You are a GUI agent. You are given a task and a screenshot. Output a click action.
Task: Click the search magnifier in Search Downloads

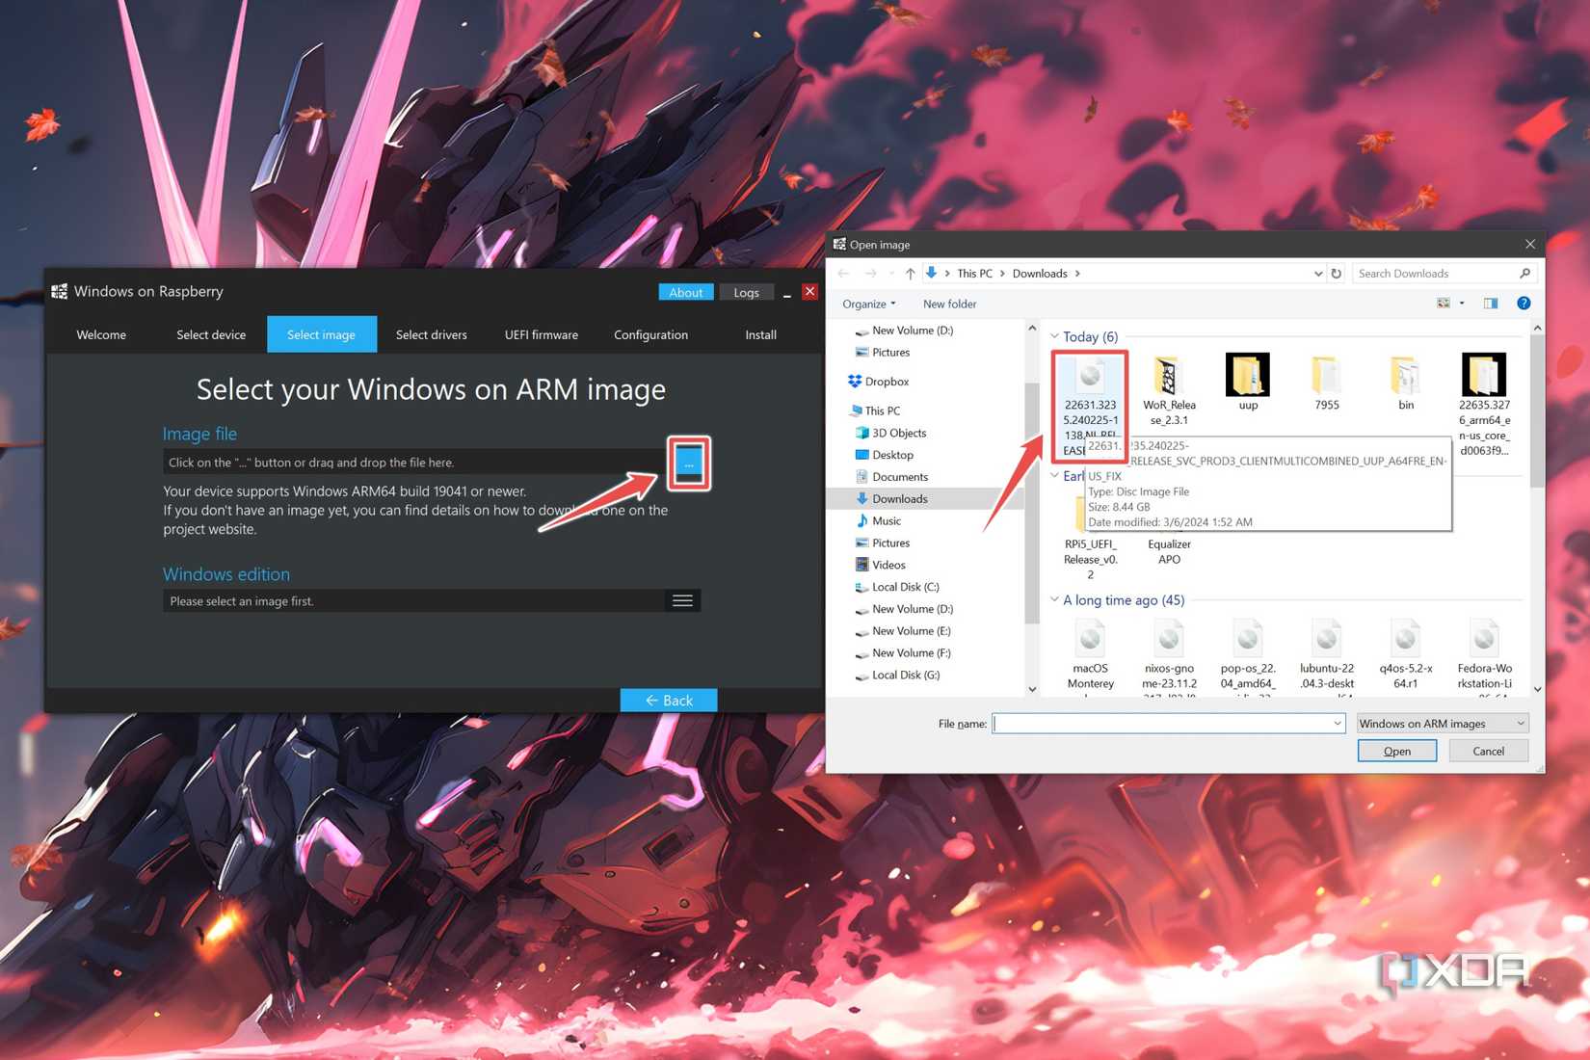[1524, 274]
